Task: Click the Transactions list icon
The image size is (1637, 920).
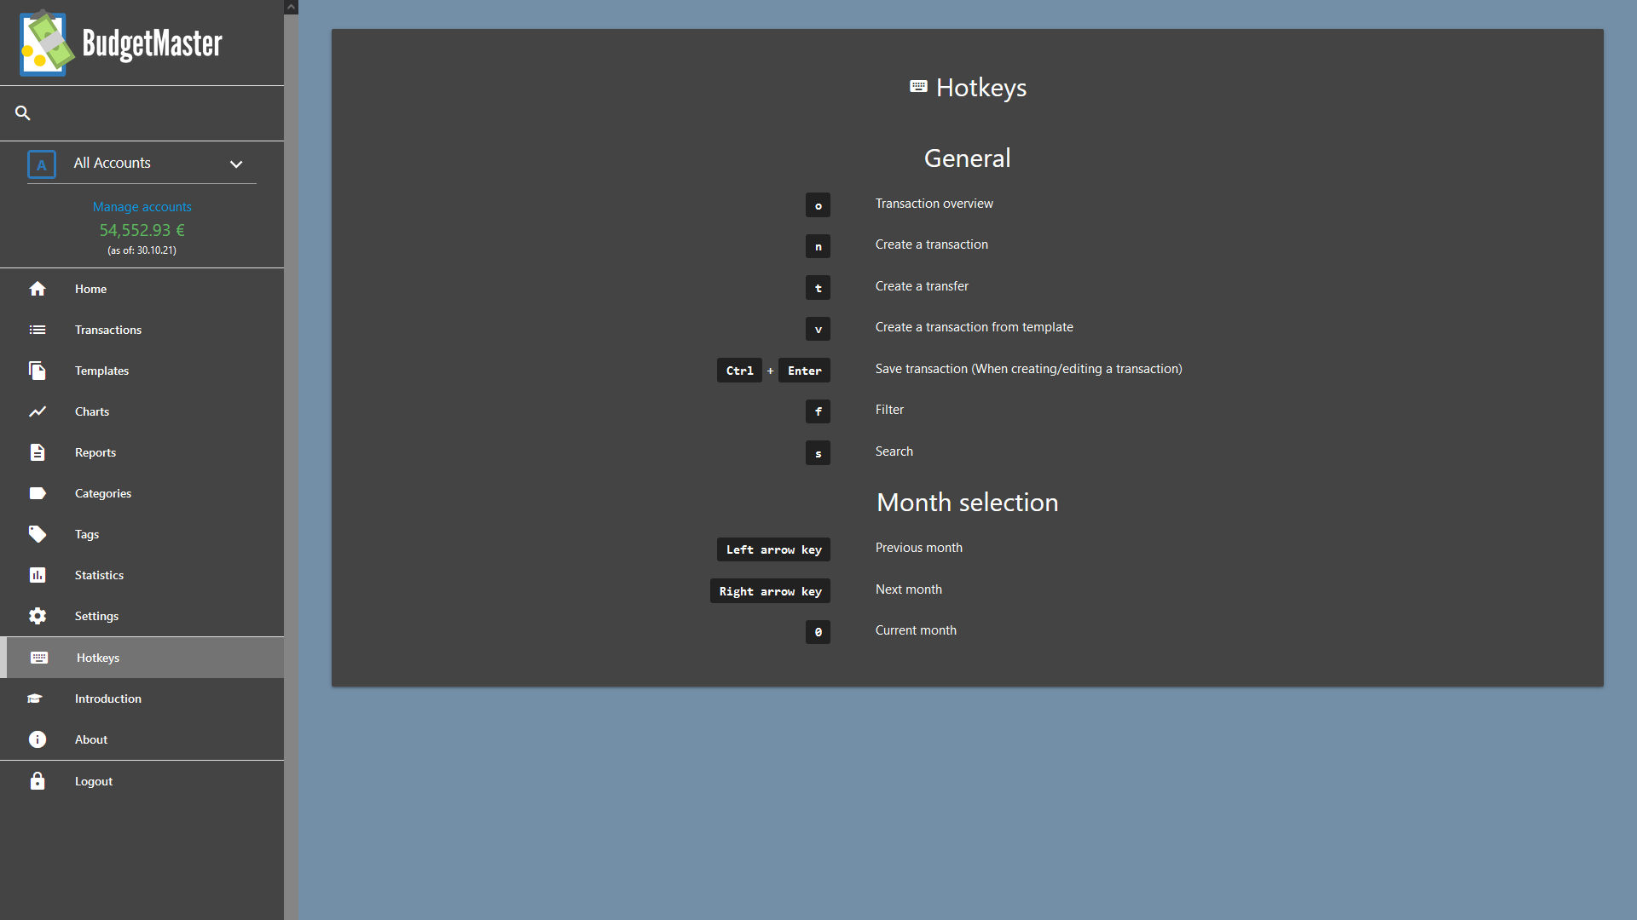Action: [38, 330]
